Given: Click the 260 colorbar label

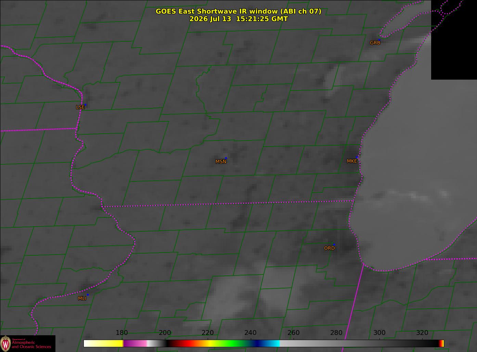Looking at the screenshot, I should tap(294, 333).
